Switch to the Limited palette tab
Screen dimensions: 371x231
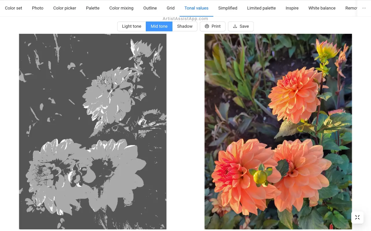261,8
